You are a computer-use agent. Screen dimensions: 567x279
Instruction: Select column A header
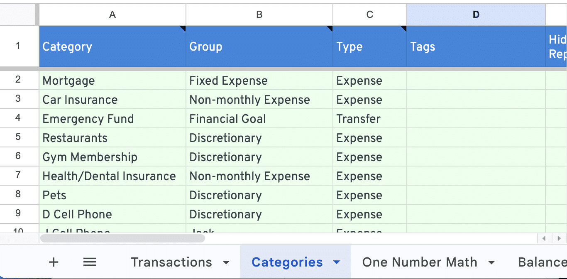click(x=112, y=15)
